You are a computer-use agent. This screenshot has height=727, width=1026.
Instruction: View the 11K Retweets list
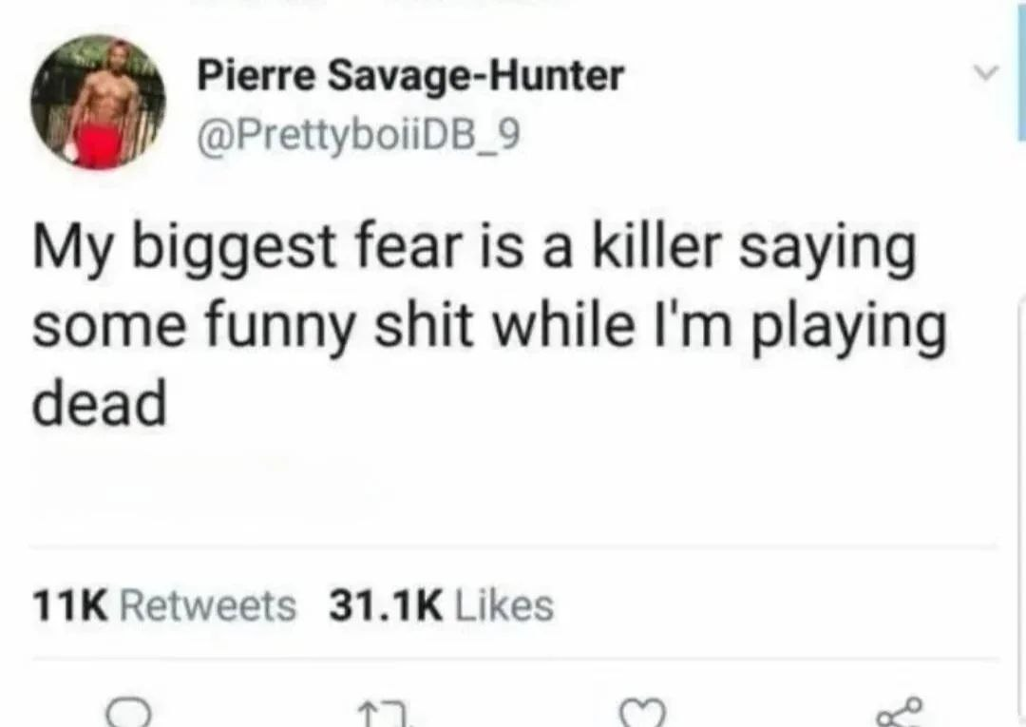[164, 605]
